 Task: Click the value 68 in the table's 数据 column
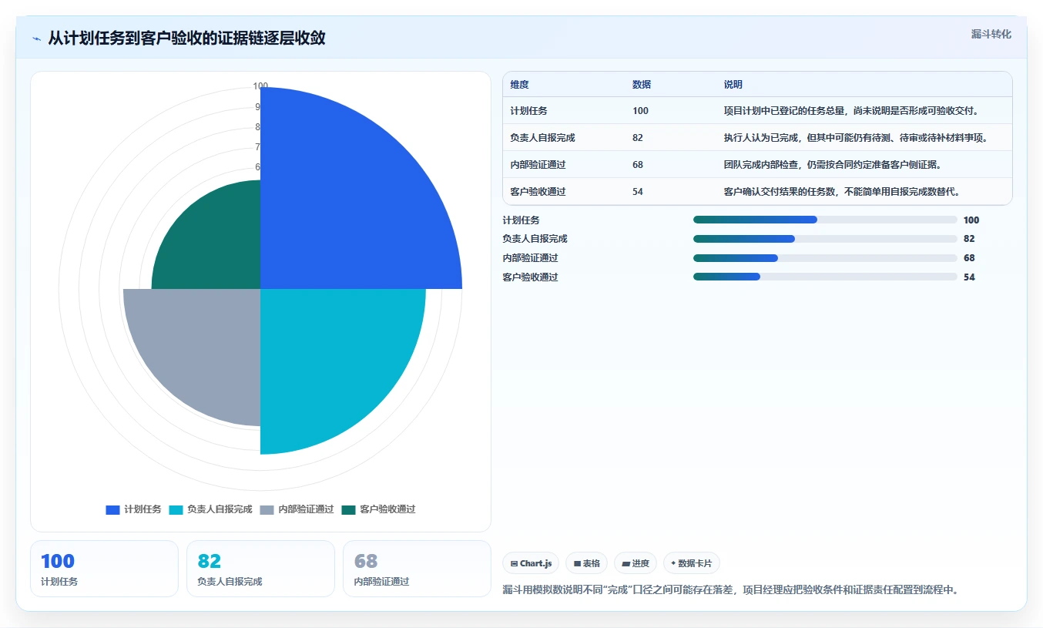pos(638,165)
